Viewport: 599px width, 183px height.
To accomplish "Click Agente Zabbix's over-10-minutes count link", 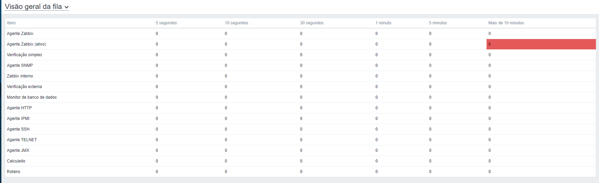I will (490, 34).
